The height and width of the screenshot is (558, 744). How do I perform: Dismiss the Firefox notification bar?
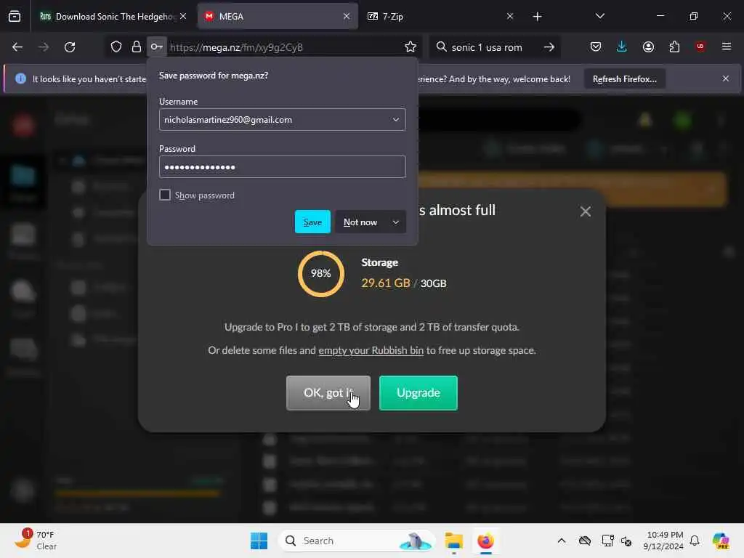pos(726,78)
